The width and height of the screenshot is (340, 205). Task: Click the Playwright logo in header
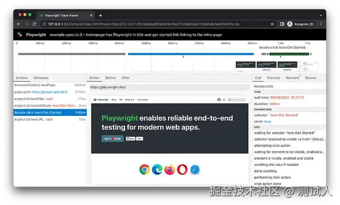click(20, 34)
